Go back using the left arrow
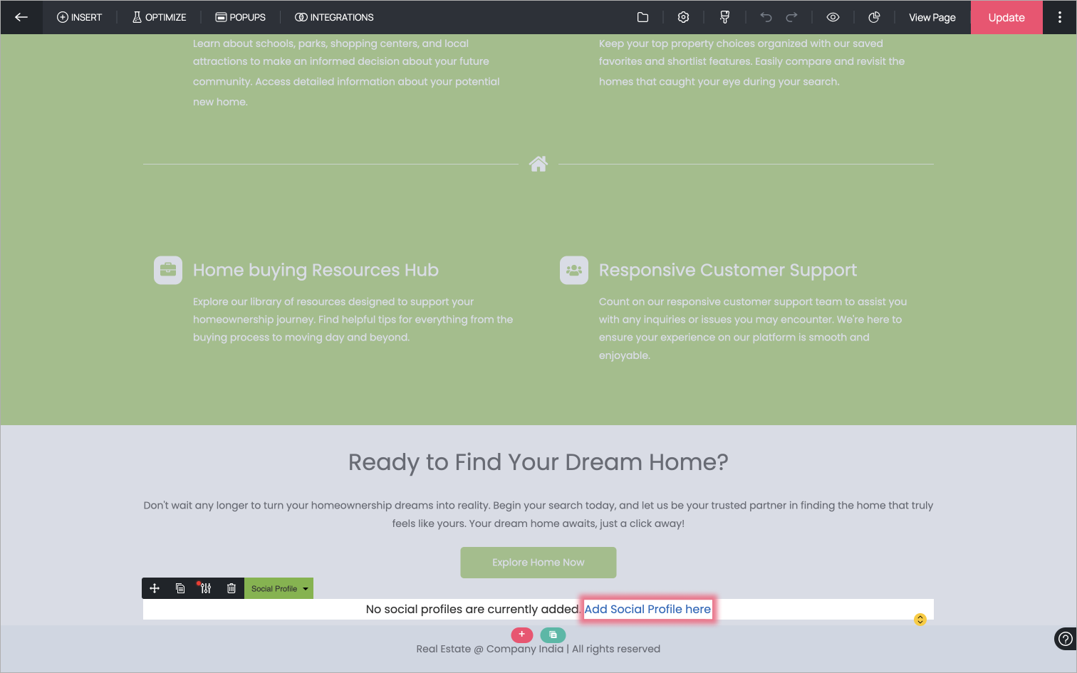This screenshot has width=1077, height=673. pos(21,17)
